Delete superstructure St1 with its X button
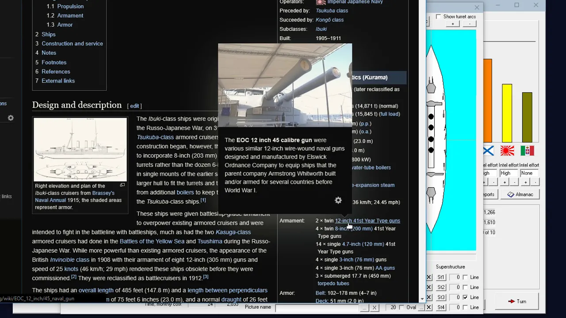The image size is (566, 318). tap(429, 277)
